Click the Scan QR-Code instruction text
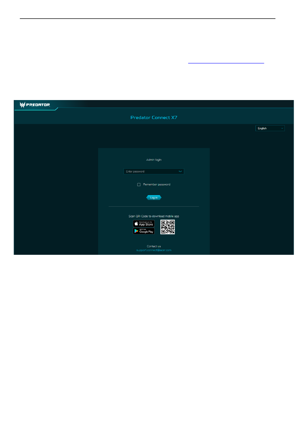295x426 pixels. point(154,216)
